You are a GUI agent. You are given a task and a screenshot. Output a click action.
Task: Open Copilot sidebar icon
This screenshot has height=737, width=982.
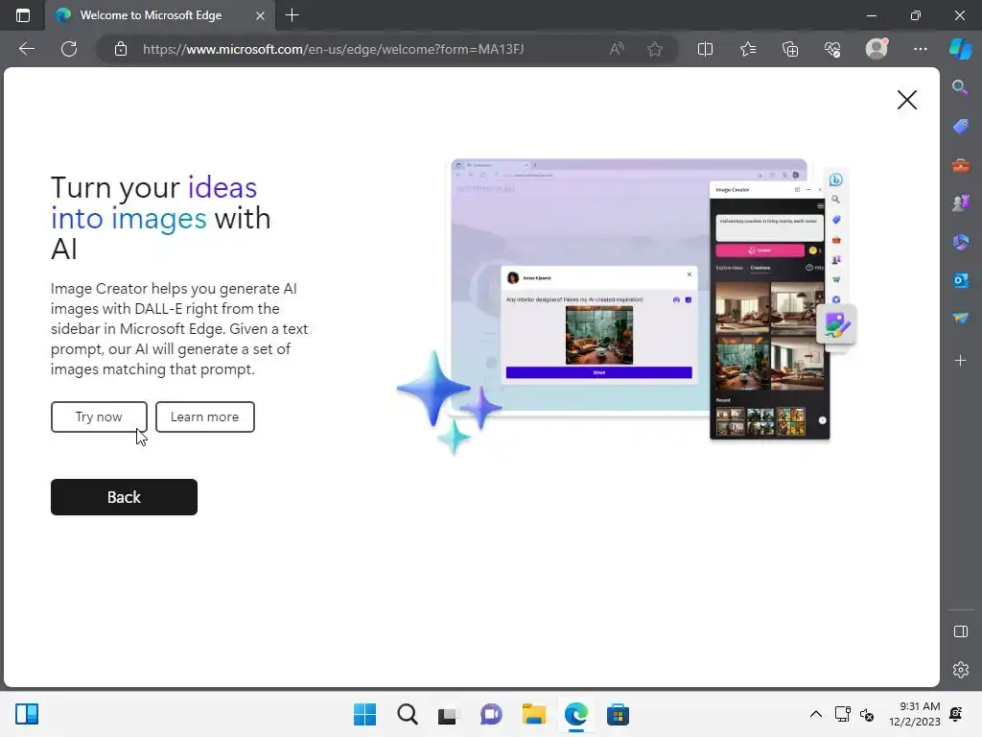[x=961, y=49]
